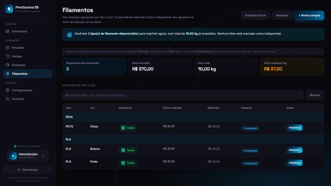Viewport: 331px width, 186px height.
Task: Open Produtos menu item
Action: 28,48
